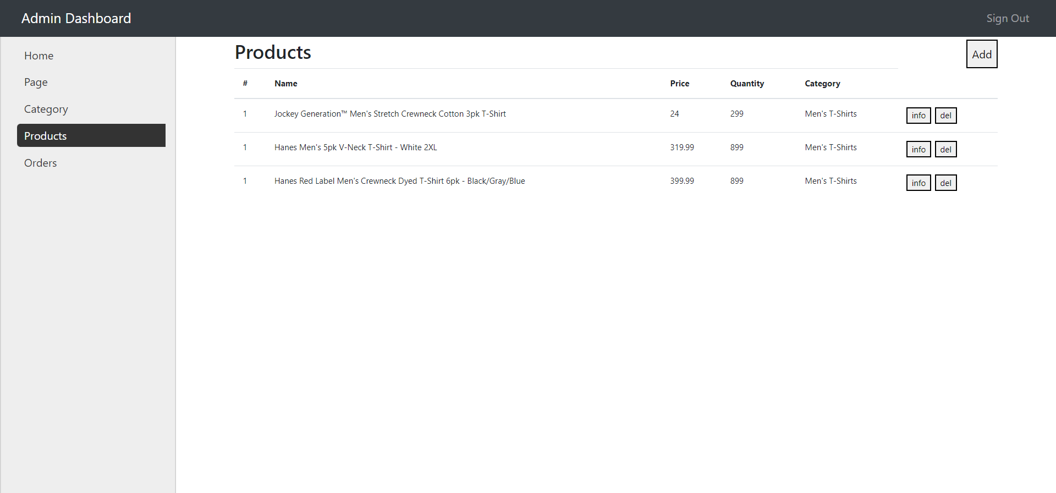Sign Out of the admin dashboard

click(x=1007, y=18)
